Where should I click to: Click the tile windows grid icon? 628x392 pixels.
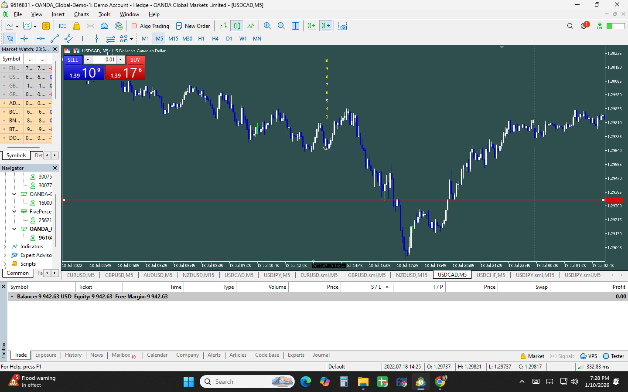[x=295, y=26]
